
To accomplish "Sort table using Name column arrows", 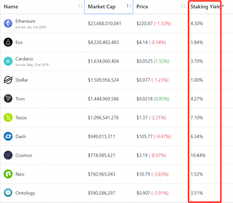I will click(x=80, y=6).
